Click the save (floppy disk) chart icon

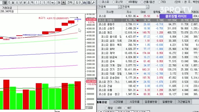point(89,3)
